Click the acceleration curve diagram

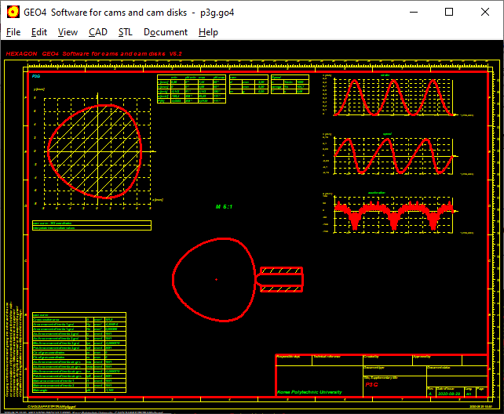tap(393, 213)
